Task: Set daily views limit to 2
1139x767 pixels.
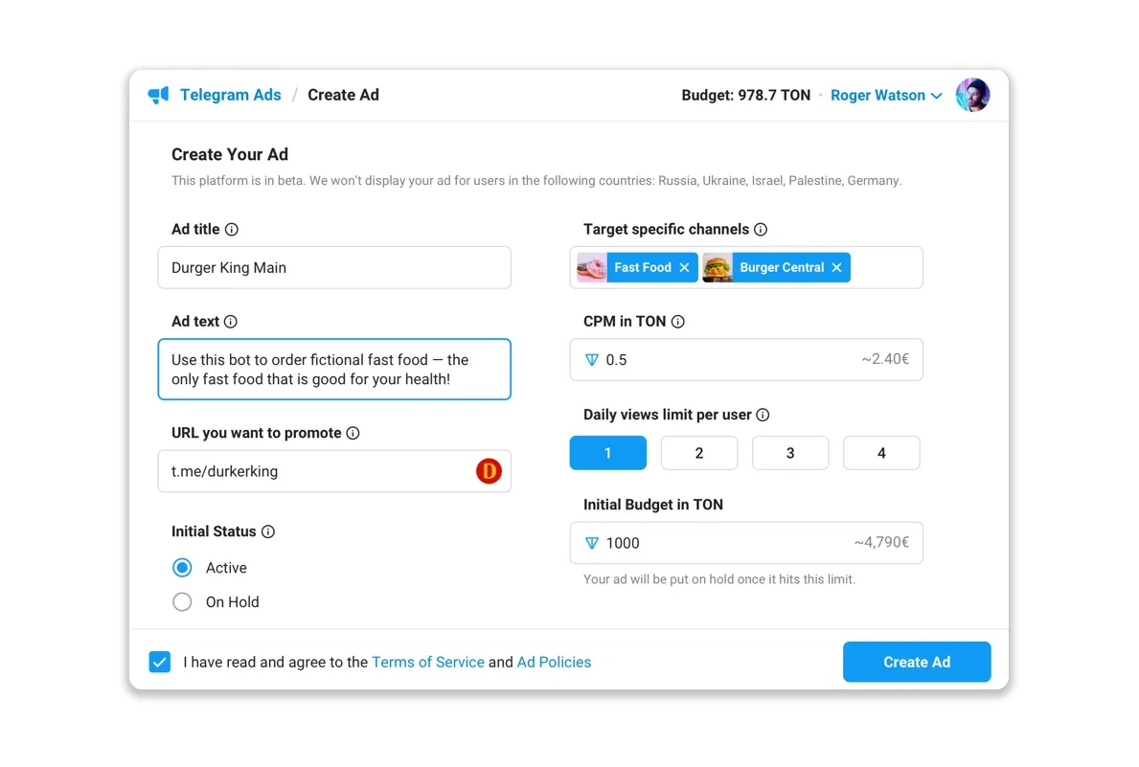Action: tap(698, 453)
